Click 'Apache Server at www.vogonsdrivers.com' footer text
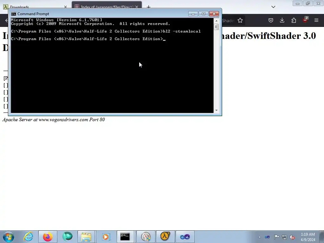Viewport: 324px width, 243px height. [53, 120]
